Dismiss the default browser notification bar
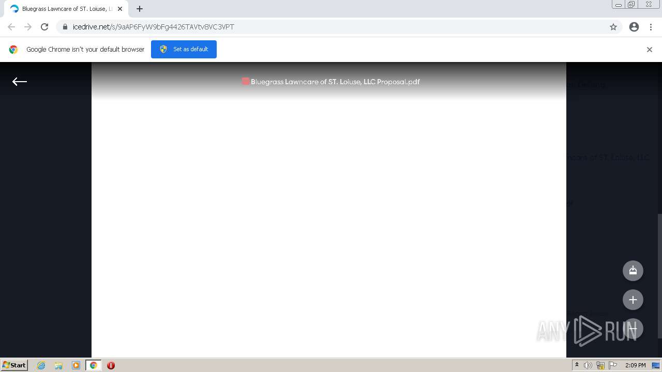Viewport: 662px width, 372px height. 650,50
